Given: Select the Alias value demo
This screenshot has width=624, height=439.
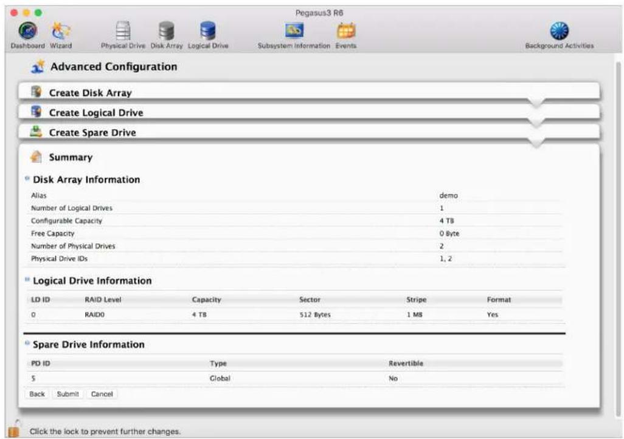Looking at the screenshot, I should tap(448, 196).
